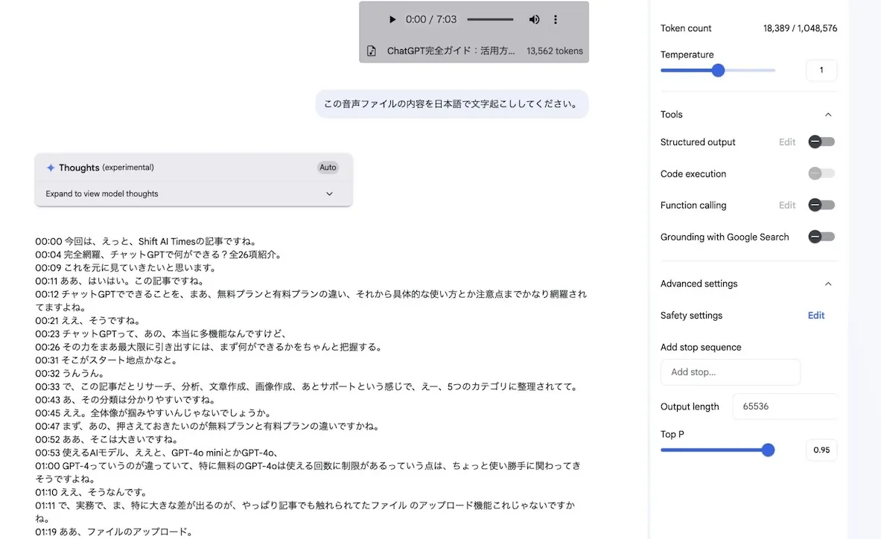Click the 13,562 tokens label on the file chip
Viewport: 881px width, 539px height.
point(555,51)
